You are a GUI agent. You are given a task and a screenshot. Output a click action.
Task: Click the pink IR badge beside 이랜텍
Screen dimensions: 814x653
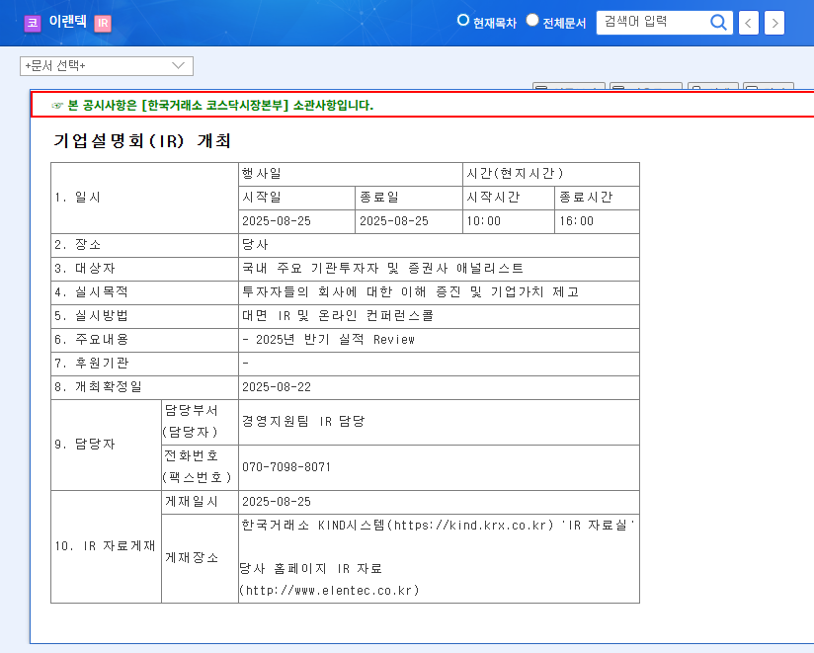point(103,24)
